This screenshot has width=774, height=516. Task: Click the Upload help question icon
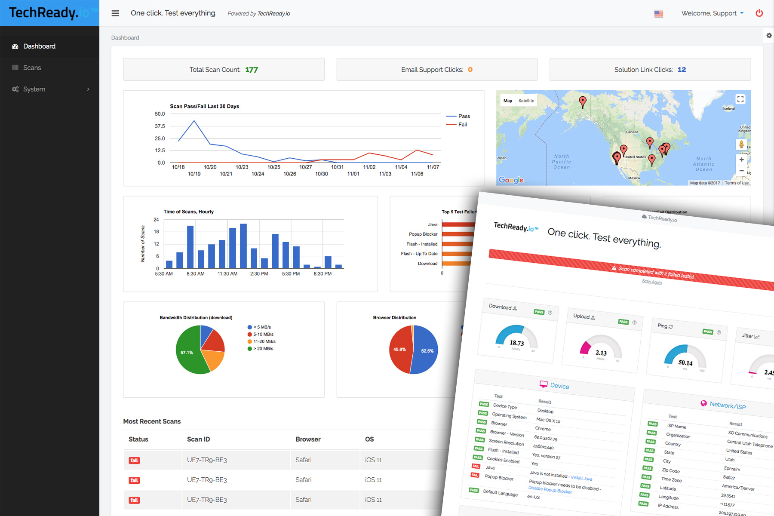(634, 322)
